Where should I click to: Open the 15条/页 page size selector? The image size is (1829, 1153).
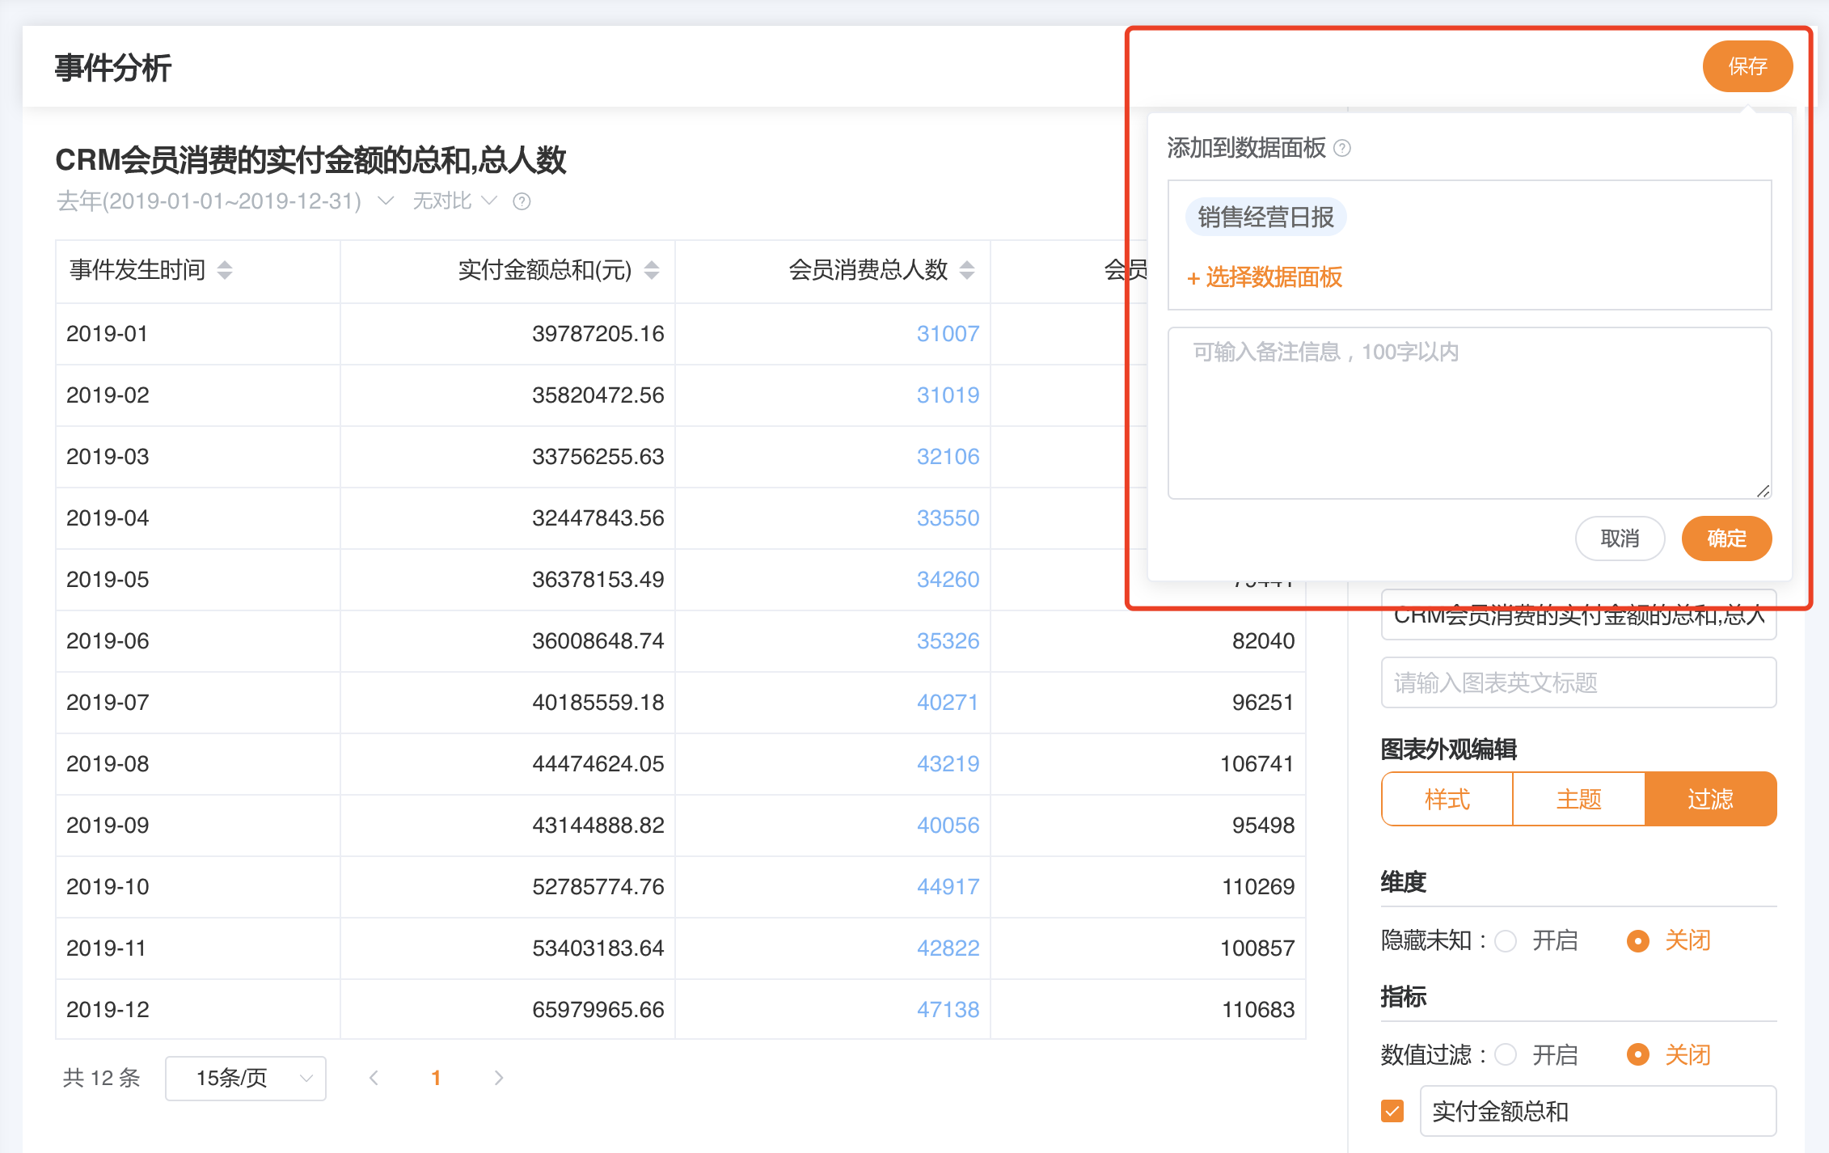pyautogui.click(x=245, y=1078)
